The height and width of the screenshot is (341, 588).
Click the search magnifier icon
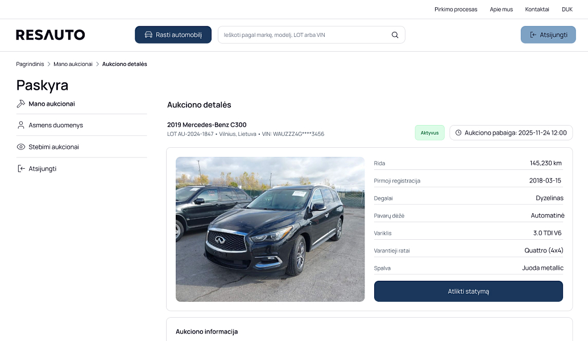click(395, 35)
